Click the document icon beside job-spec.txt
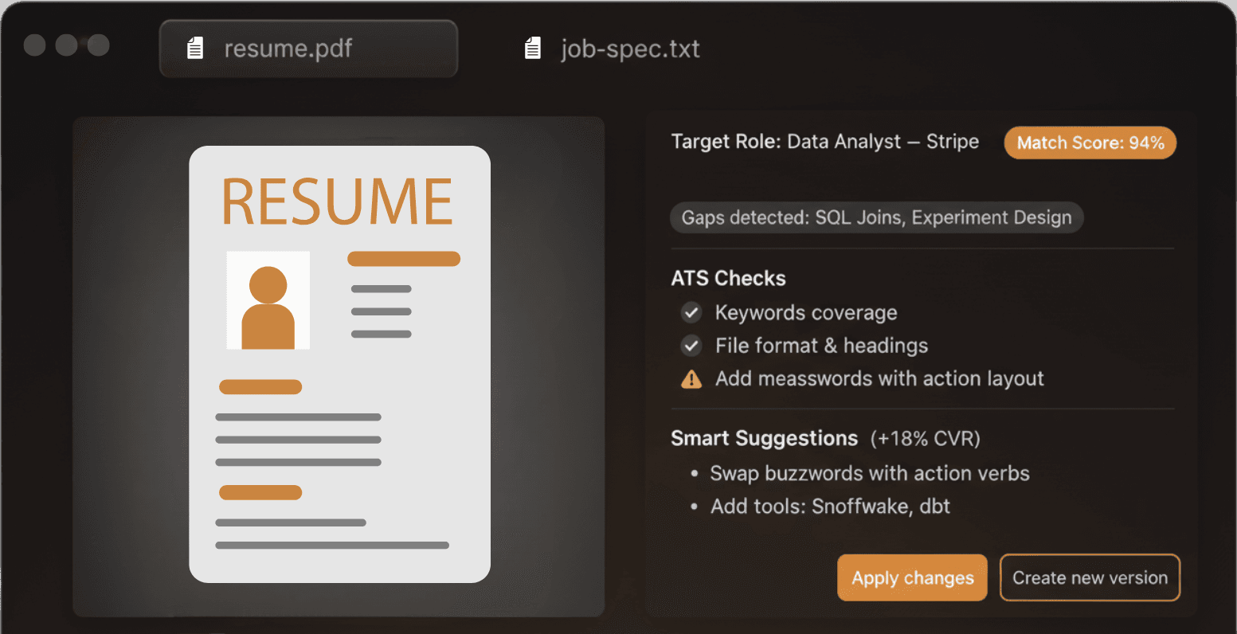The height and width of the screenshot is (634, 1237). [x=533, y=49]
